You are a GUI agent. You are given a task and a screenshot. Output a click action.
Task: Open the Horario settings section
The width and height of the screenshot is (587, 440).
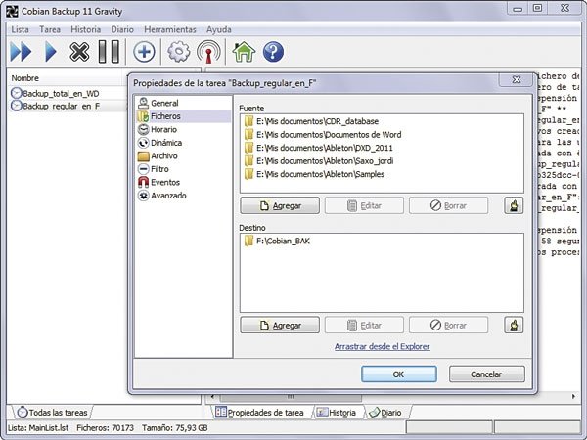[158, 129]
